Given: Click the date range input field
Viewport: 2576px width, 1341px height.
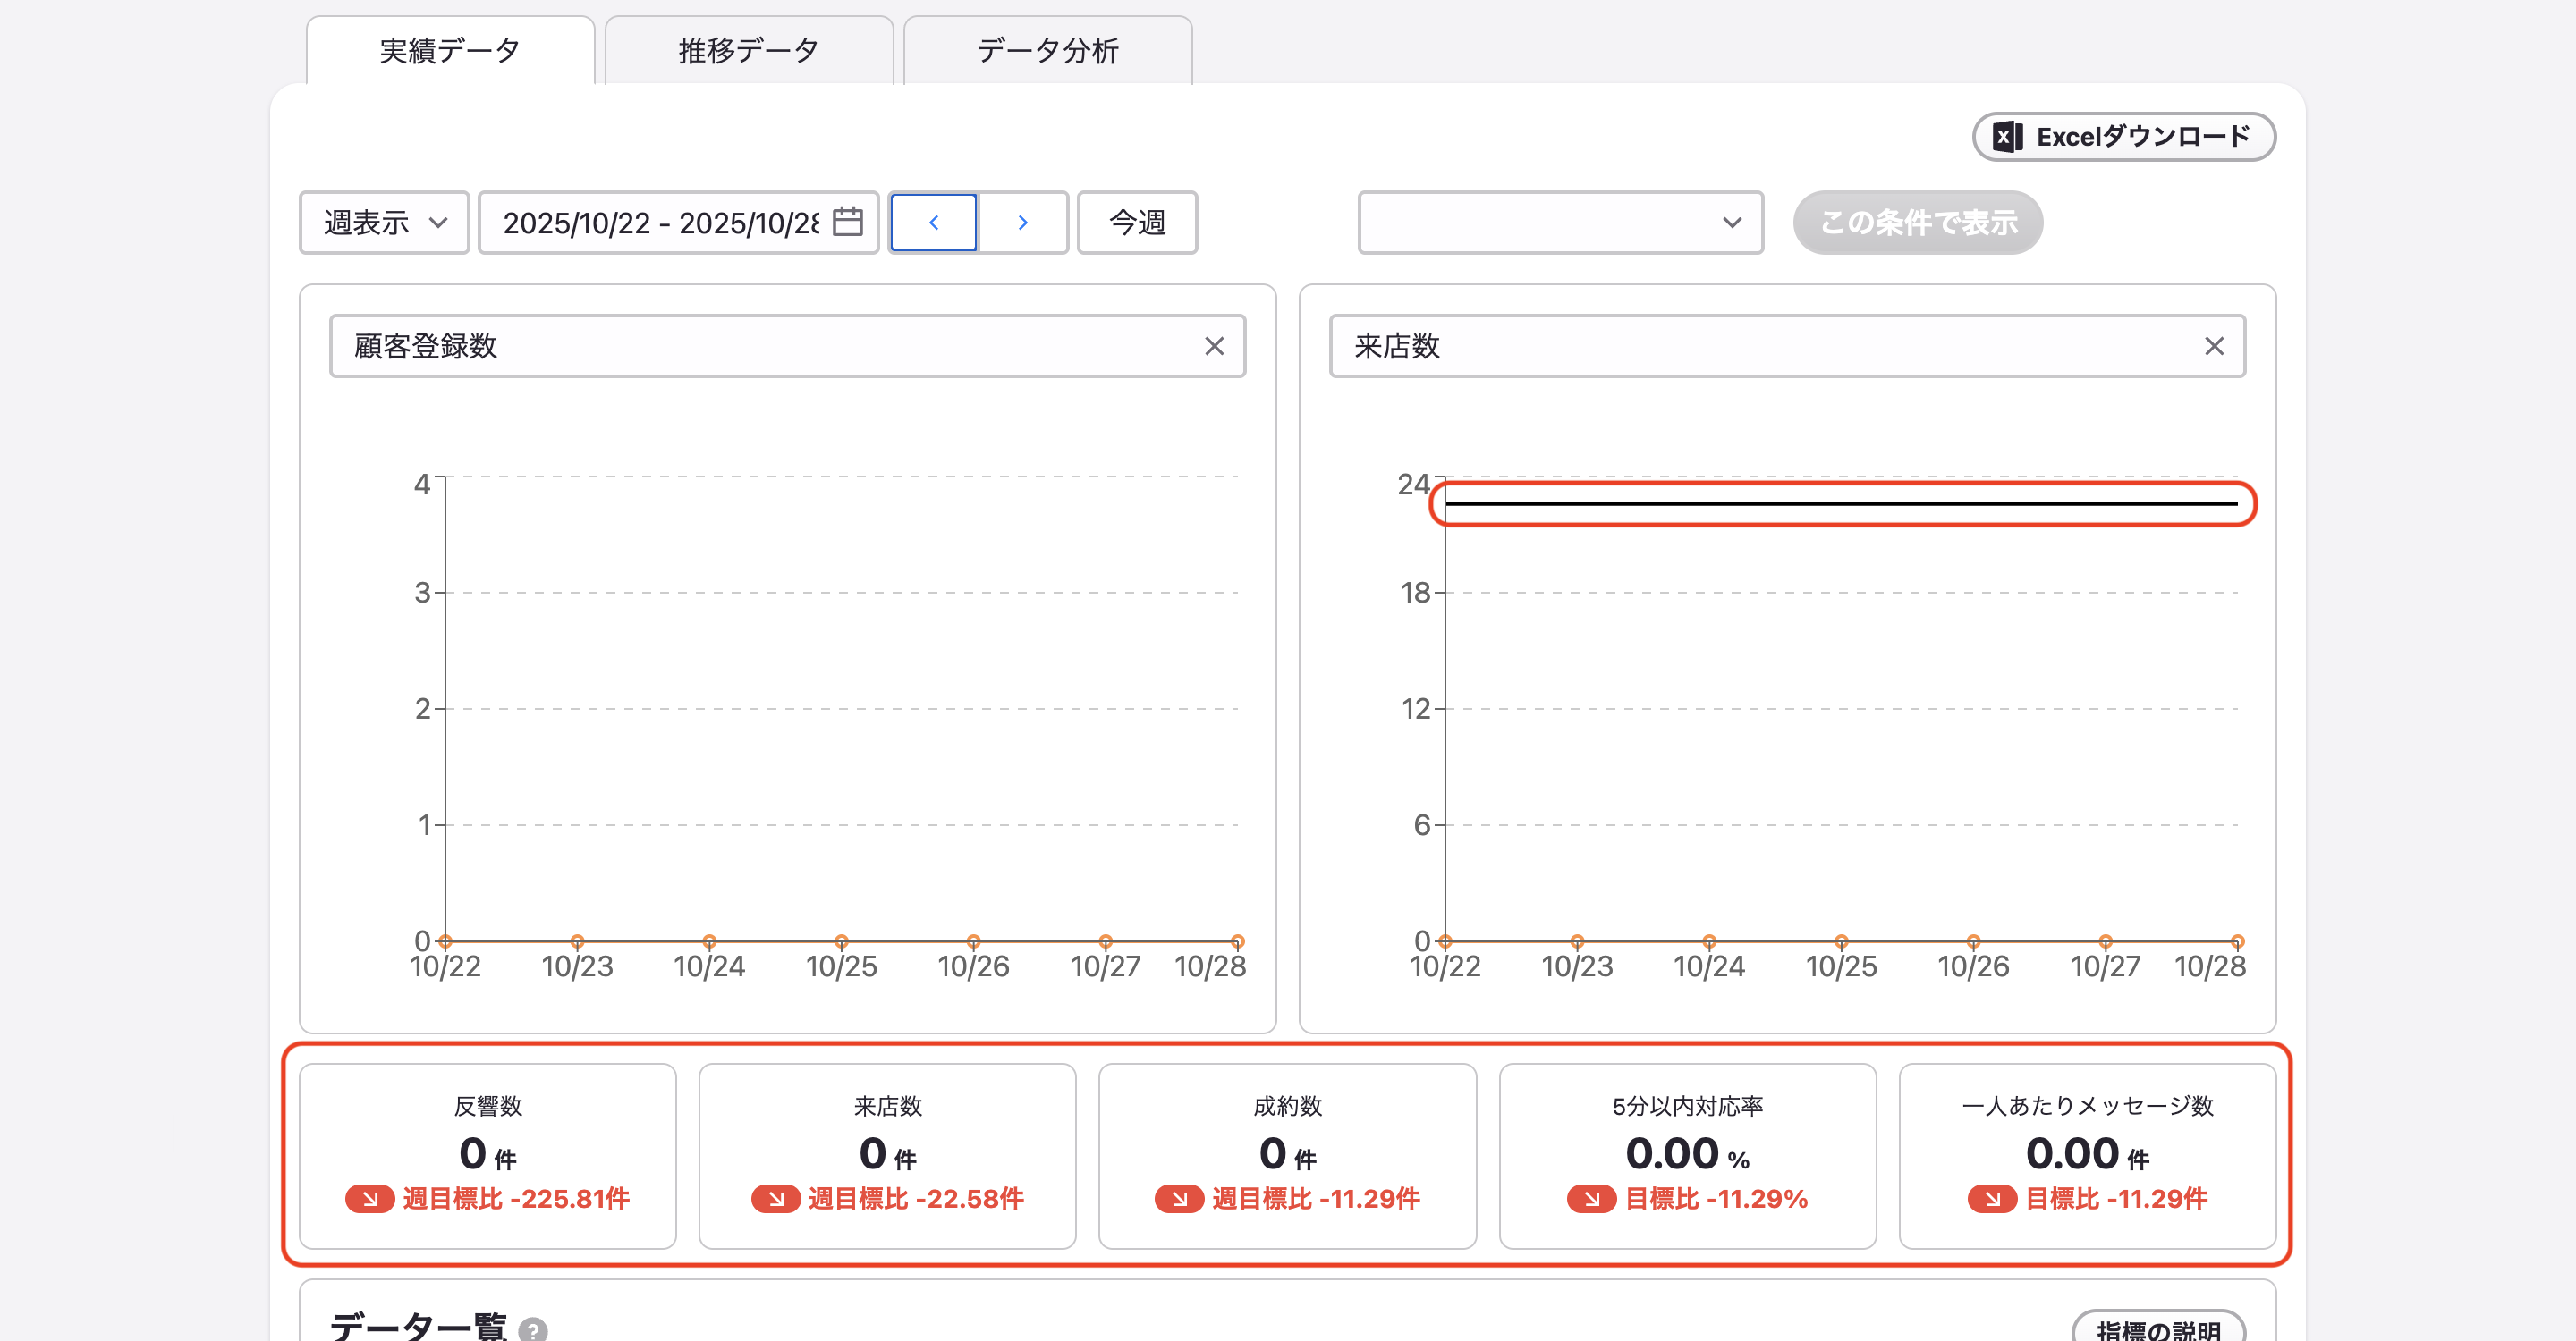Looking at the screenshot, I should [x=678, y=222].
